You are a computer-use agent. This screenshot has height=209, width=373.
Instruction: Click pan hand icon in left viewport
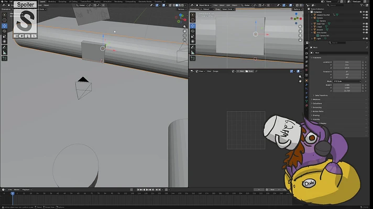(x=184, y=31)
